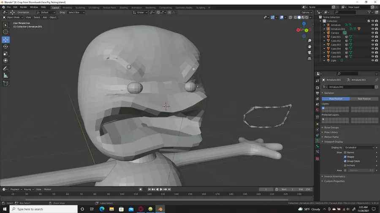Open the Global orientation dropdown
380x213 pixels.
(x=140, y=12)
